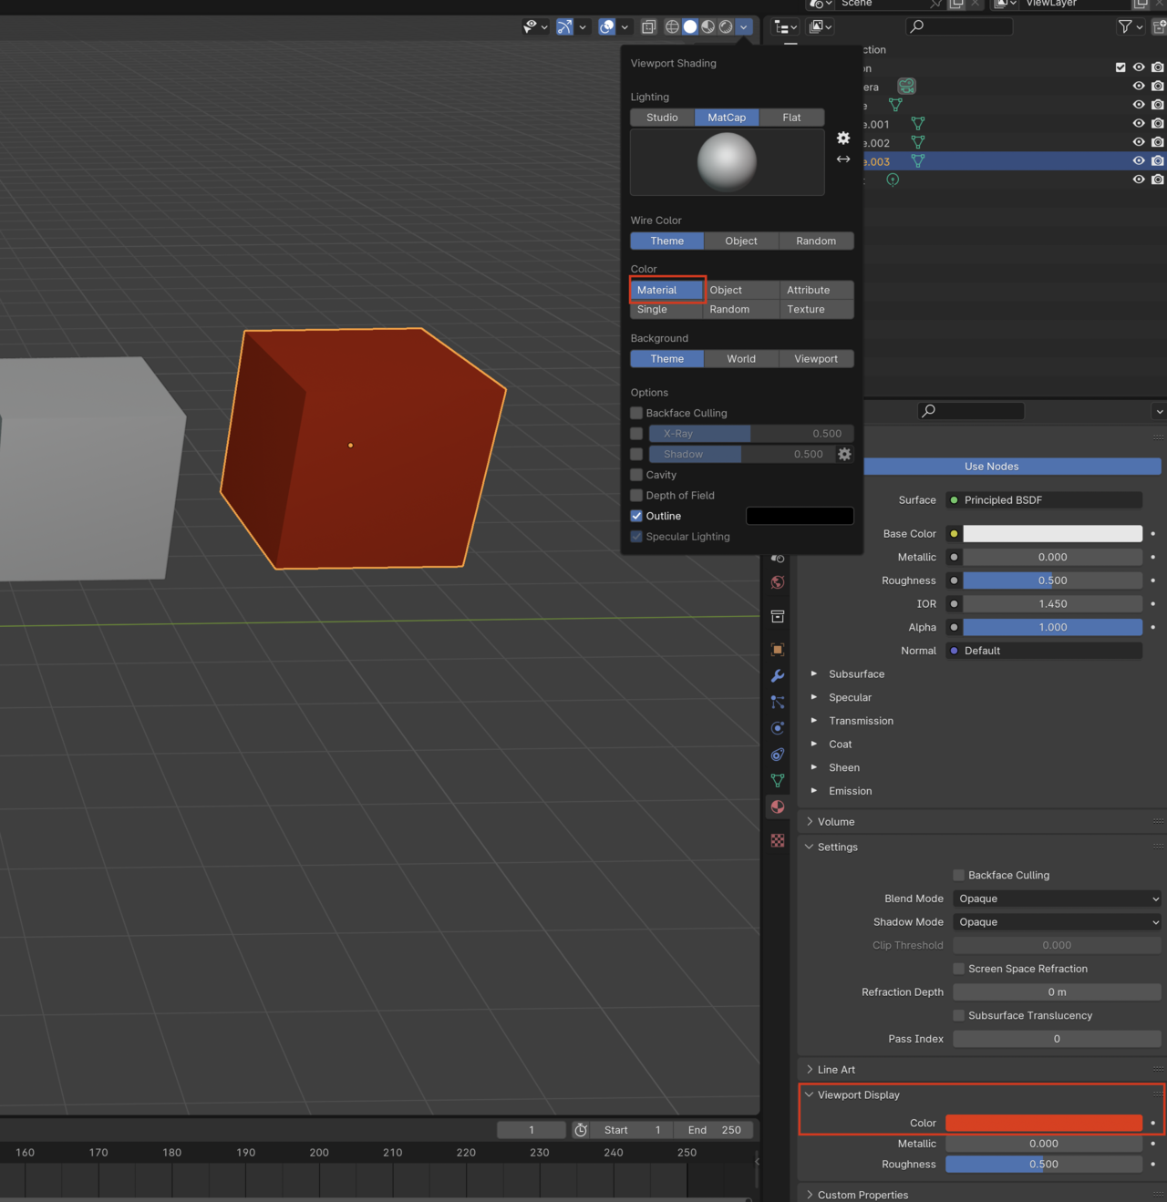Image resolution: width=1167 pixels, height=1202 pixels.
Task: Select Studio lighting tab
Action: (x=662, y=117)
